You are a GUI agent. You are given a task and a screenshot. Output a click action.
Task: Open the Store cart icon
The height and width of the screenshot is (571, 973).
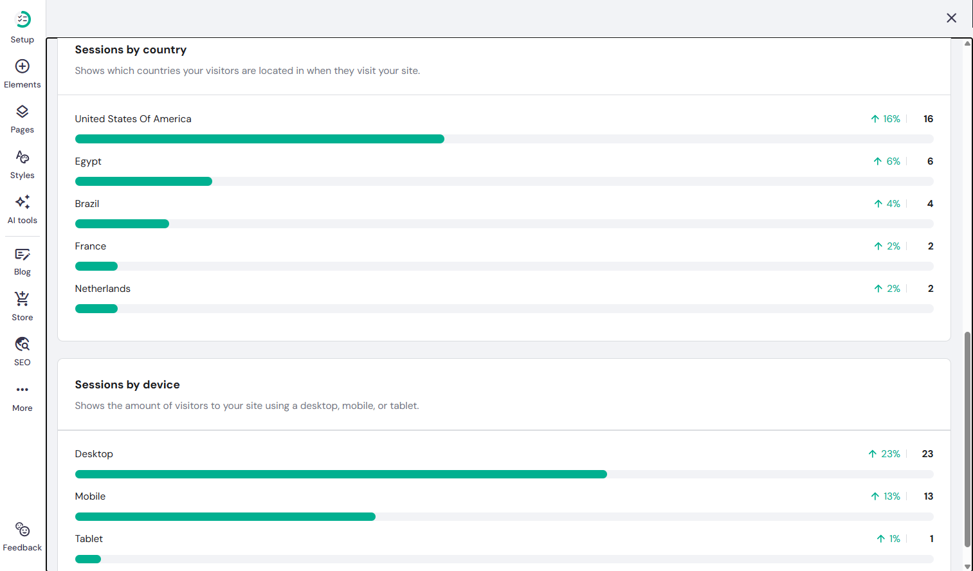(23, 300)
